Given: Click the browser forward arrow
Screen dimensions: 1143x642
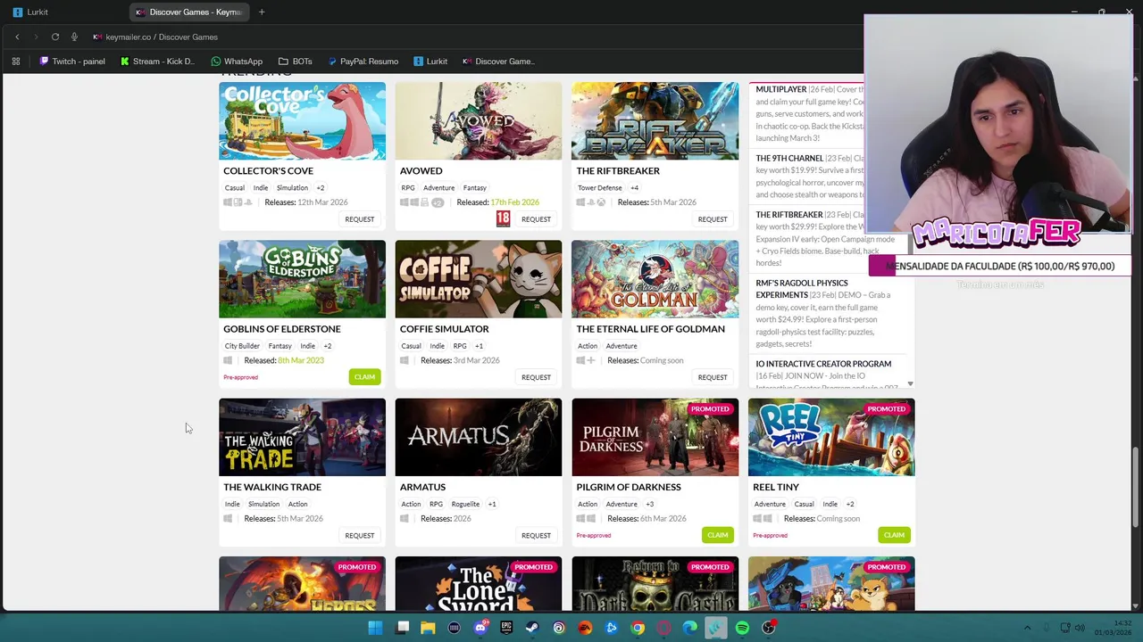Looking at the screenshot, I should pyautogui.click(x=36, y=37).
